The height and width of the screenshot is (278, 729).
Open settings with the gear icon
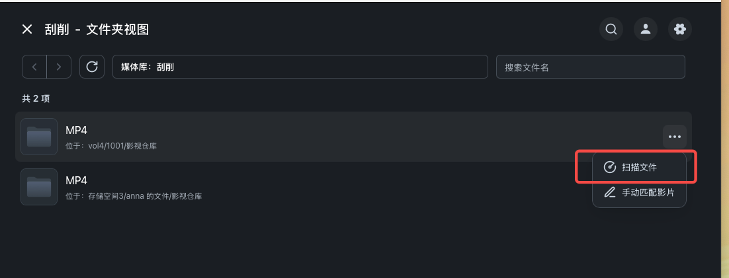click(679, 29)
